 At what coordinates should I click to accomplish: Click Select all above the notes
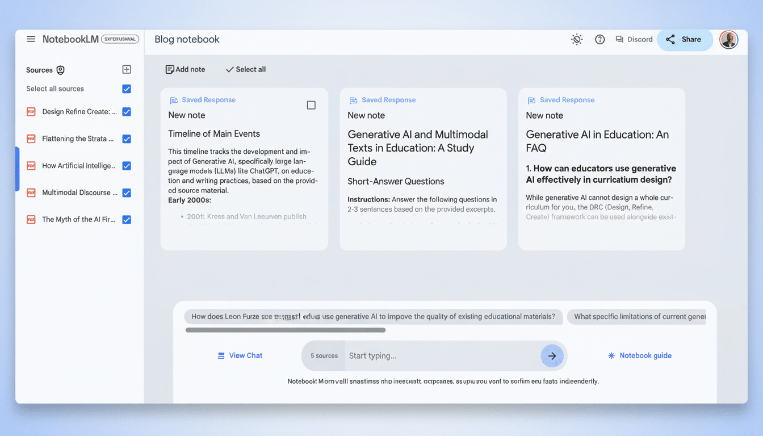pyautogui.click(x=245, y=69)
